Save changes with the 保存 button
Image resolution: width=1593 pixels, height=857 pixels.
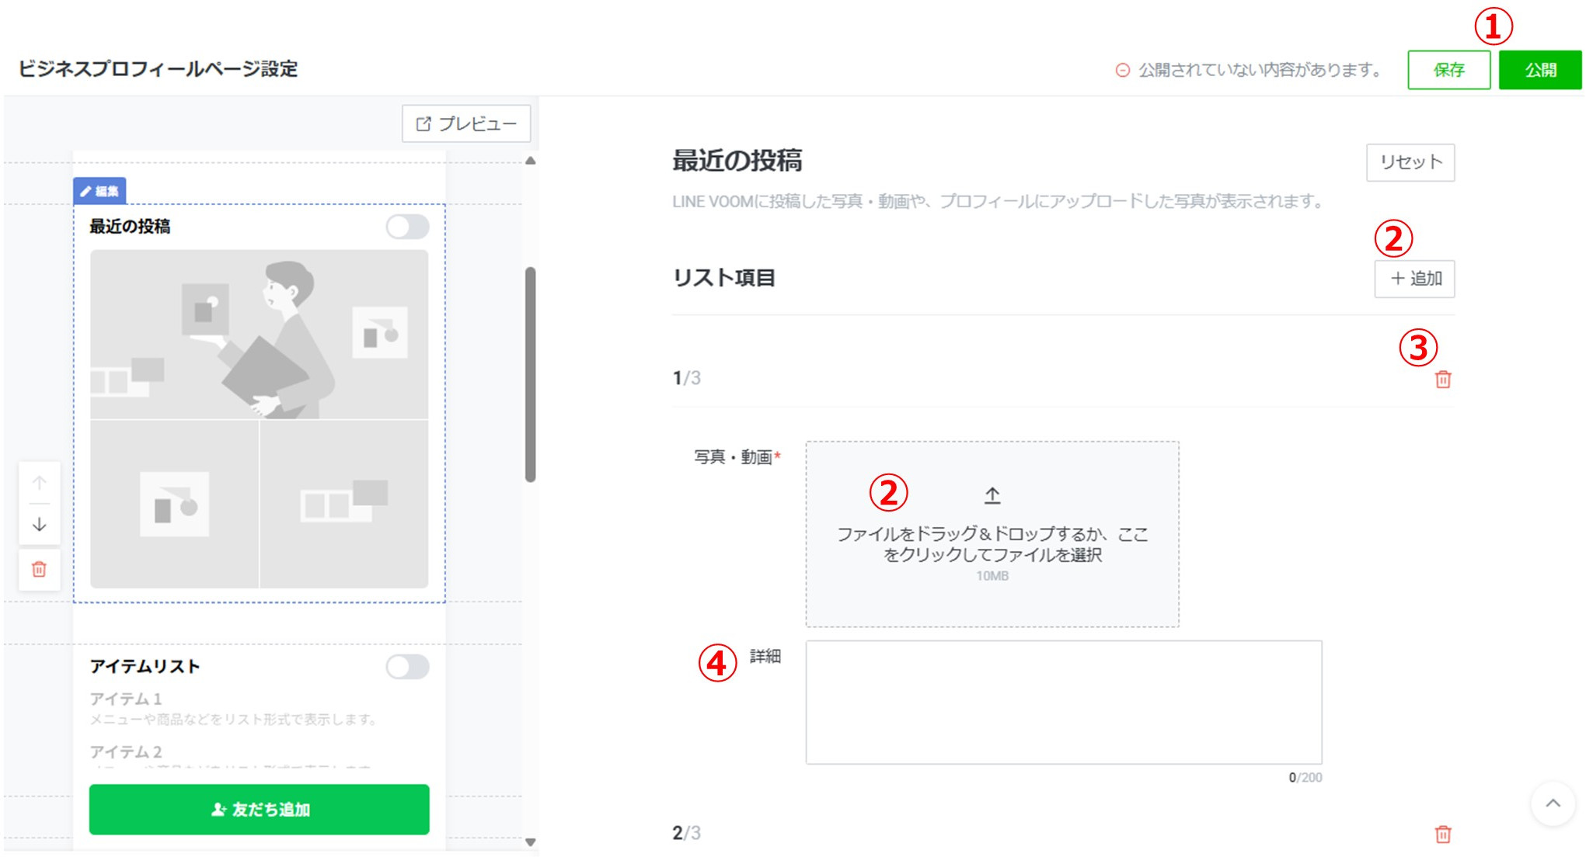1450,70
